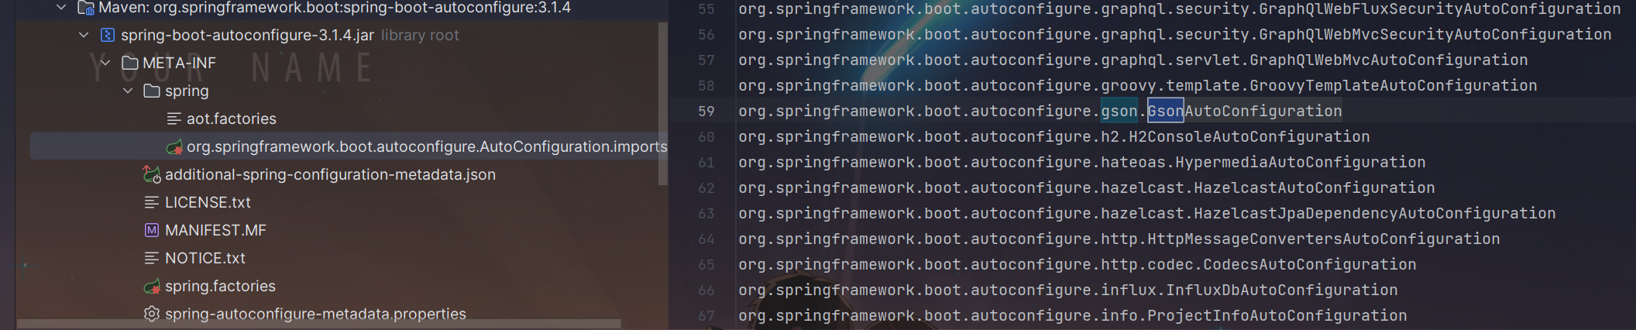Click the spring-boot-autoconfigure jar archive icon
This screenshot has height=330, width=1636.
point(108,36)
